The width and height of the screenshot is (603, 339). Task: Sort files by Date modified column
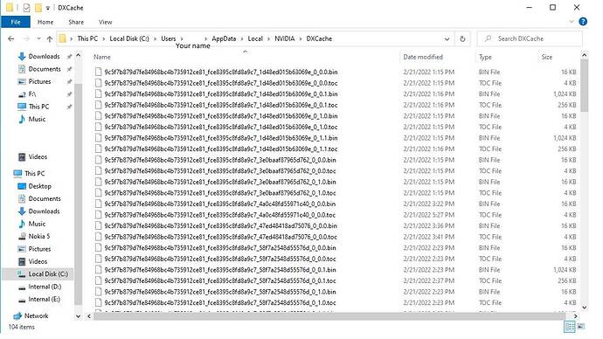423,57
